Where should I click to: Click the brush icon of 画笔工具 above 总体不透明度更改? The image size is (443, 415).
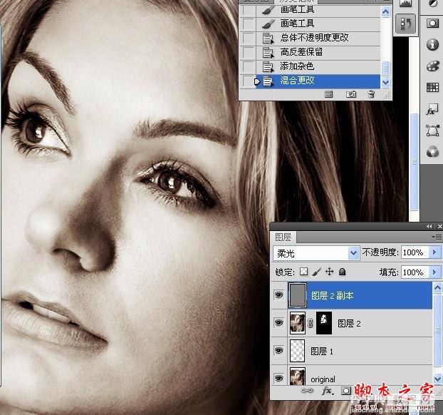coord(268,24)
